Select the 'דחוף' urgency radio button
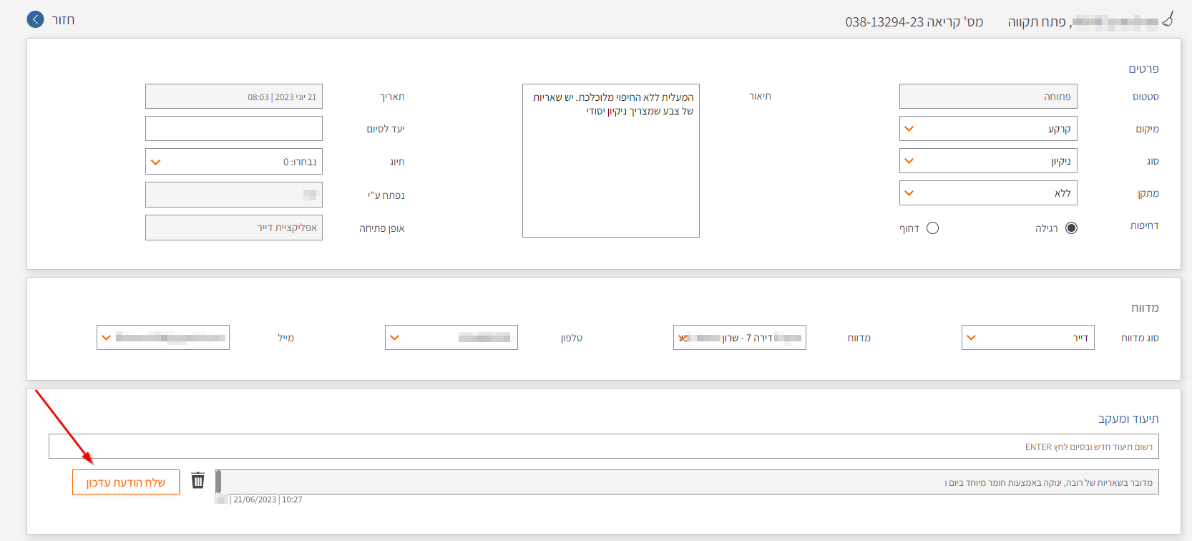 point(932,228)
